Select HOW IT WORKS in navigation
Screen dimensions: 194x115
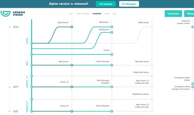[x=83, y=14]
